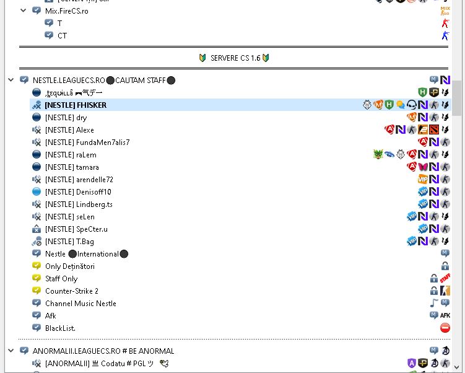This screenshot has height=373, width=465.
Task: Click the Avengers logo icon on ANORMALII.LEAGUECS.RO row
Action: point(445,351)
